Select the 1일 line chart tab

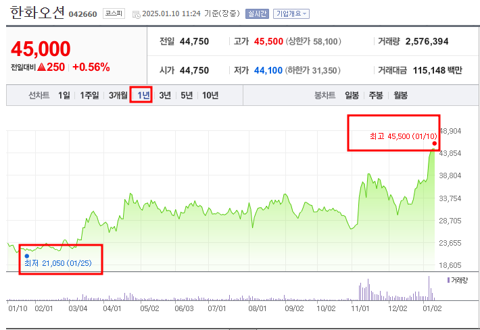(x=64, y=95)
